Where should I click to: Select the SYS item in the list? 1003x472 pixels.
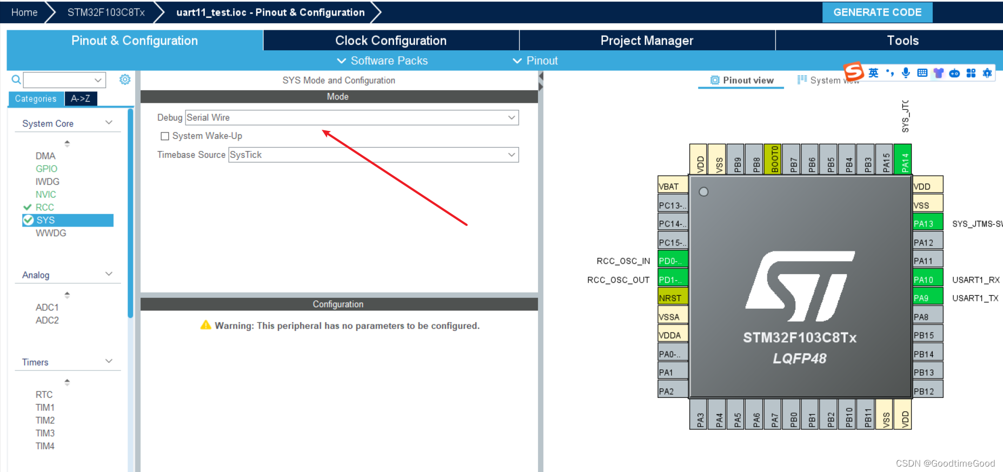[68, 220]
